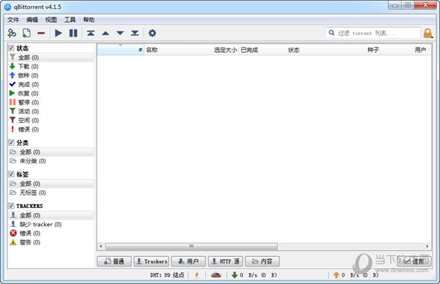
Task: Open options with the gear icon
Action: (152, 33)
